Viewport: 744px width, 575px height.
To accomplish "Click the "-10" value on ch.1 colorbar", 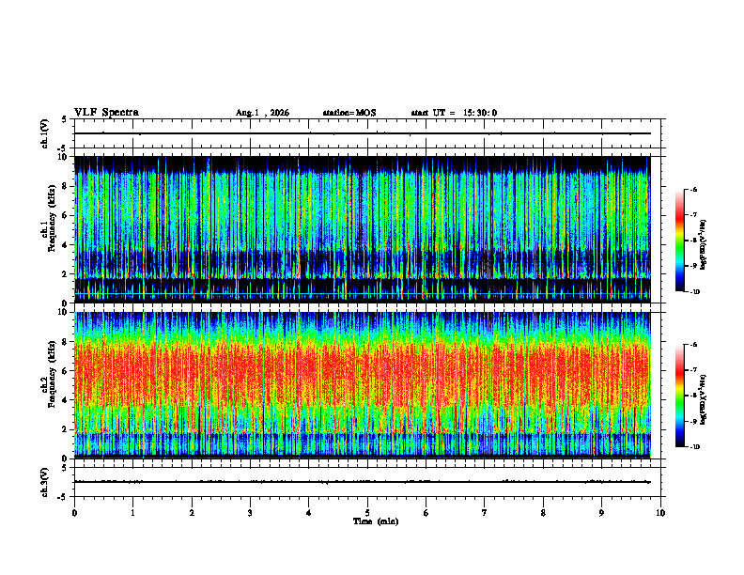I will [x=695, y=292].
